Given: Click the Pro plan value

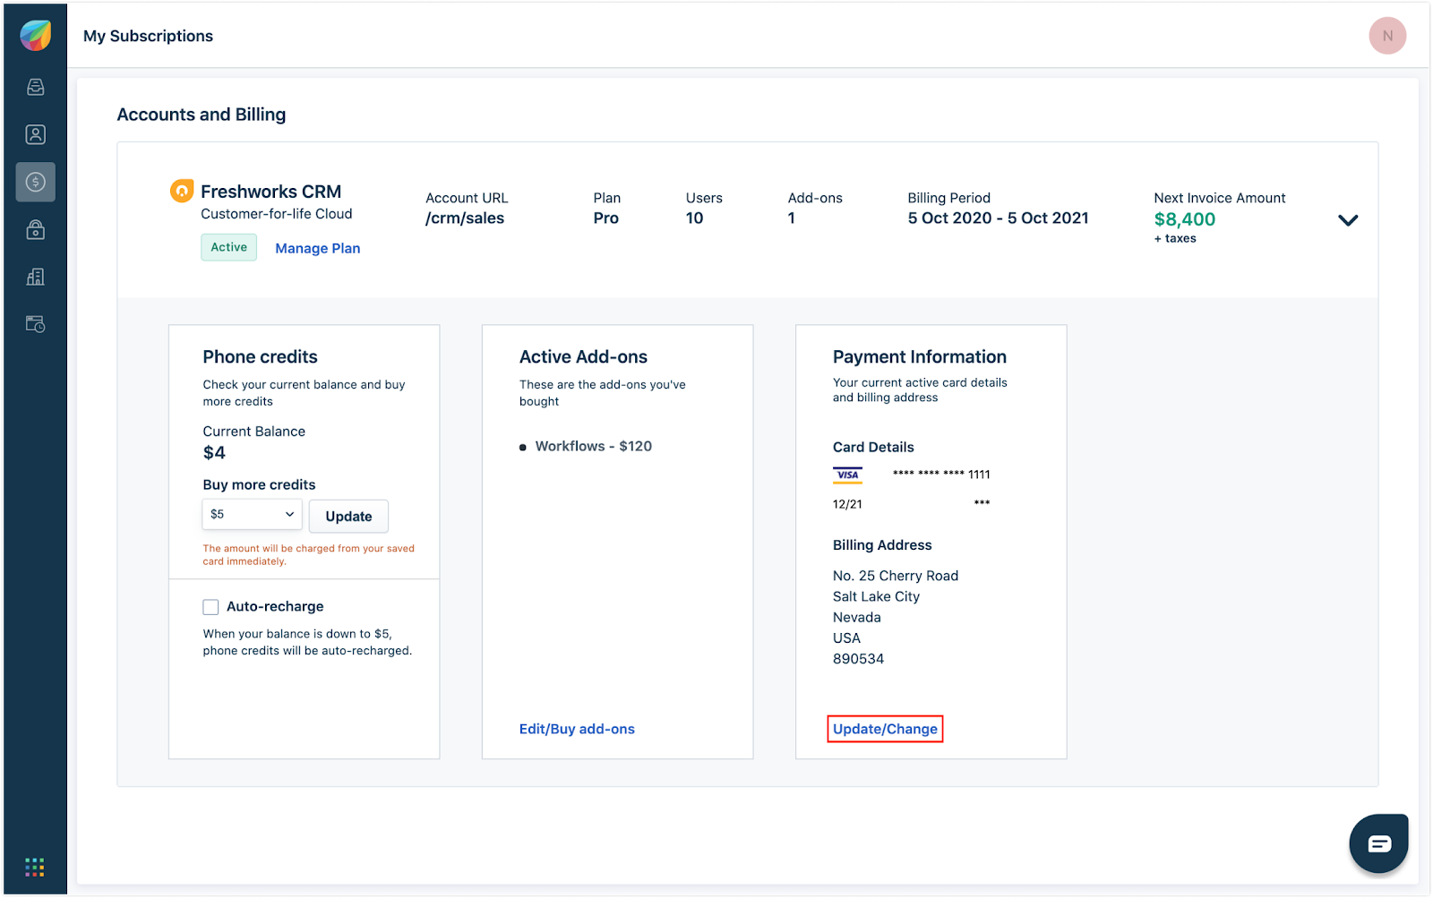Looking at the screenshot, I should [x=605, y=218].
